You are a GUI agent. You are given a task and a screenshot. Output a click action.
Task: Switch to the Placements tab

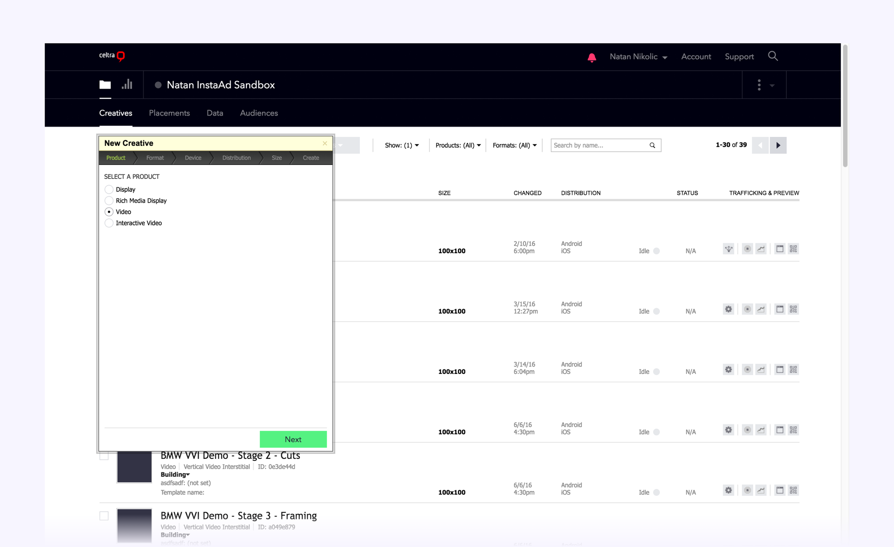[169, 113]
